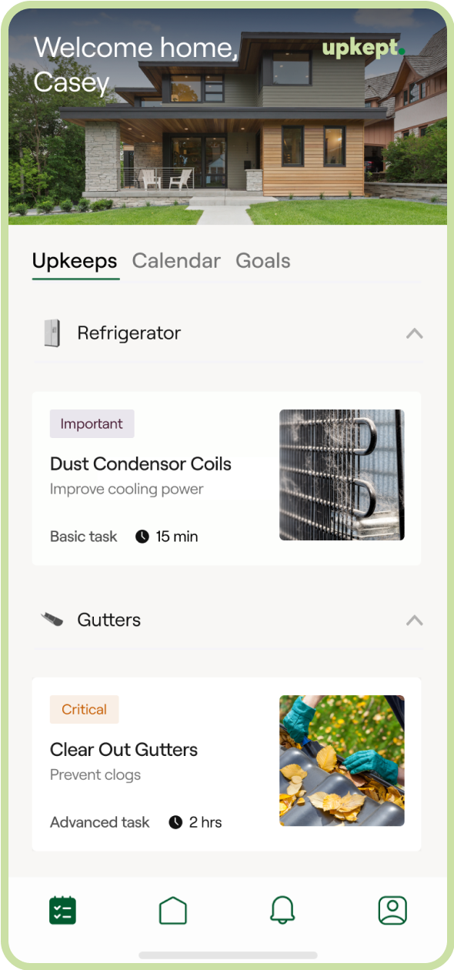This screenshot has width=454, height=970.
Task: Open the condenser coils thumbnail photo
Action: tap(342, 475)
